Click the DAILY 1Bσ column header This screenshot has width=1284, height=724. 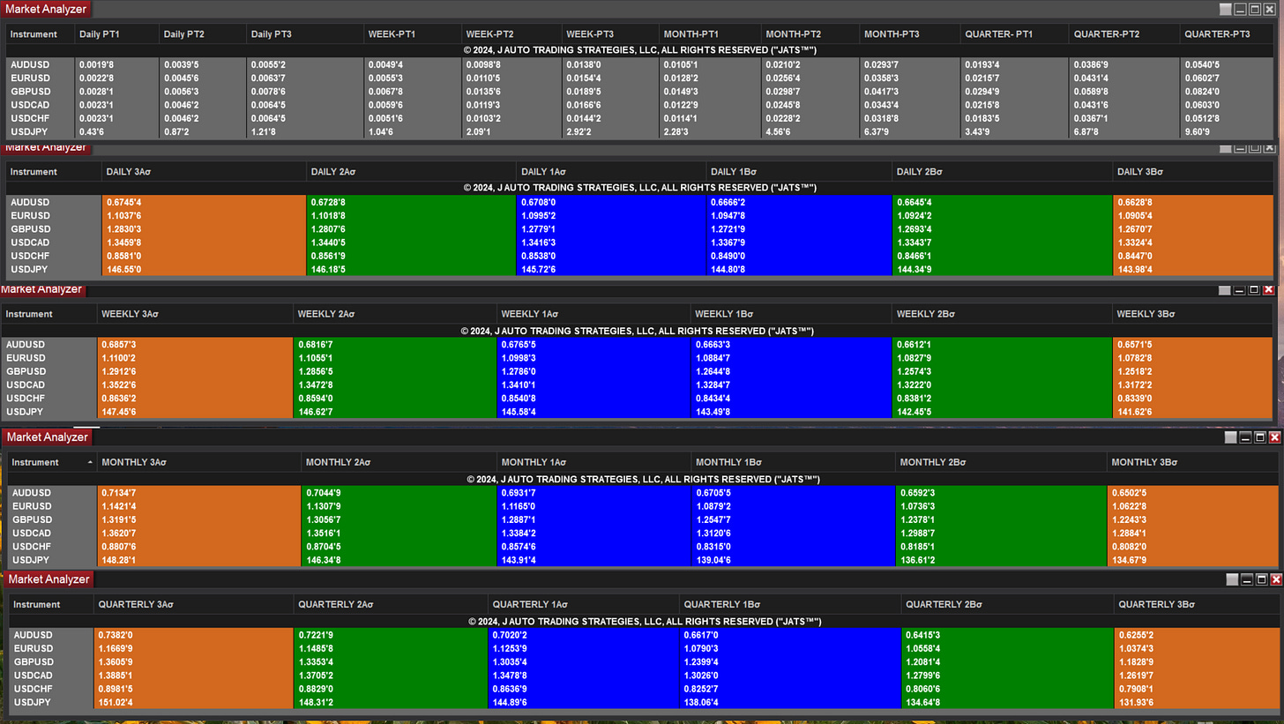point(799,172)
